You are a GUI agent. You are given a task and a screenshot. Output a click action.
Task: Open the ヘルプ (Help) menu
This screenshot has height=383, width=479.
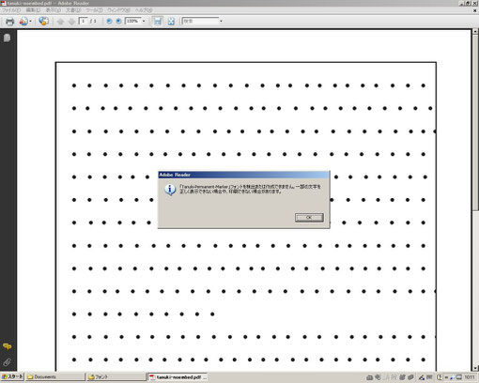pyautogui.click(x=144, y=10)
